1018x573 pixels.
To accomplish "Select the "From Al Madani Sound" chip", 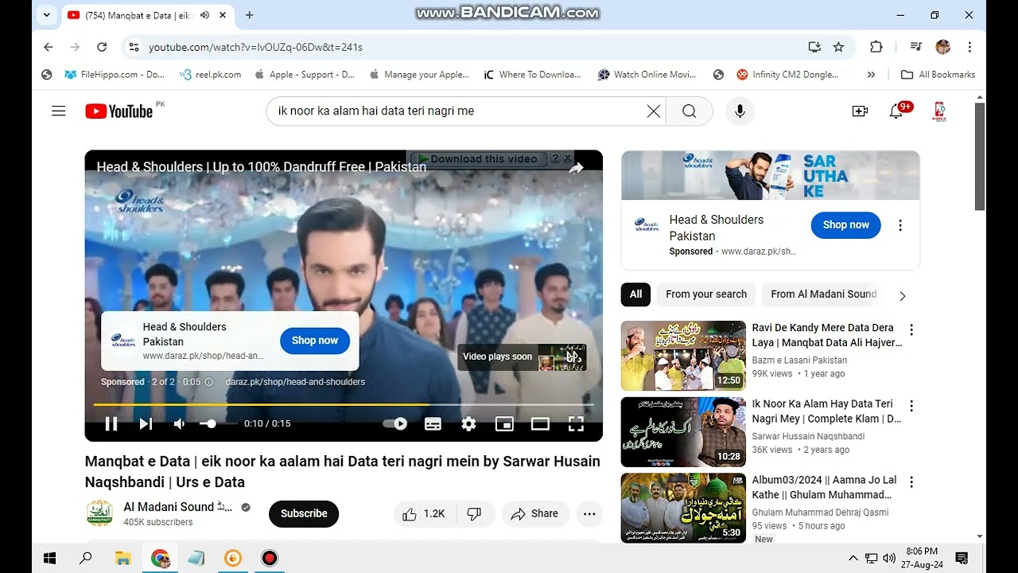I will point(823,294).
